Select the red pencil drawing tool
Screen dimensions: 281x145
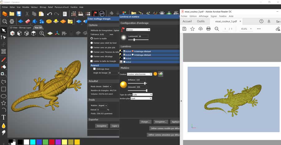(x=4, y=59)
